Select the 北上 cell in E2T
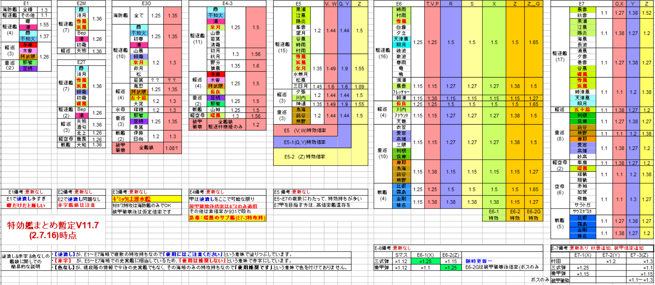 coord(81,133)
